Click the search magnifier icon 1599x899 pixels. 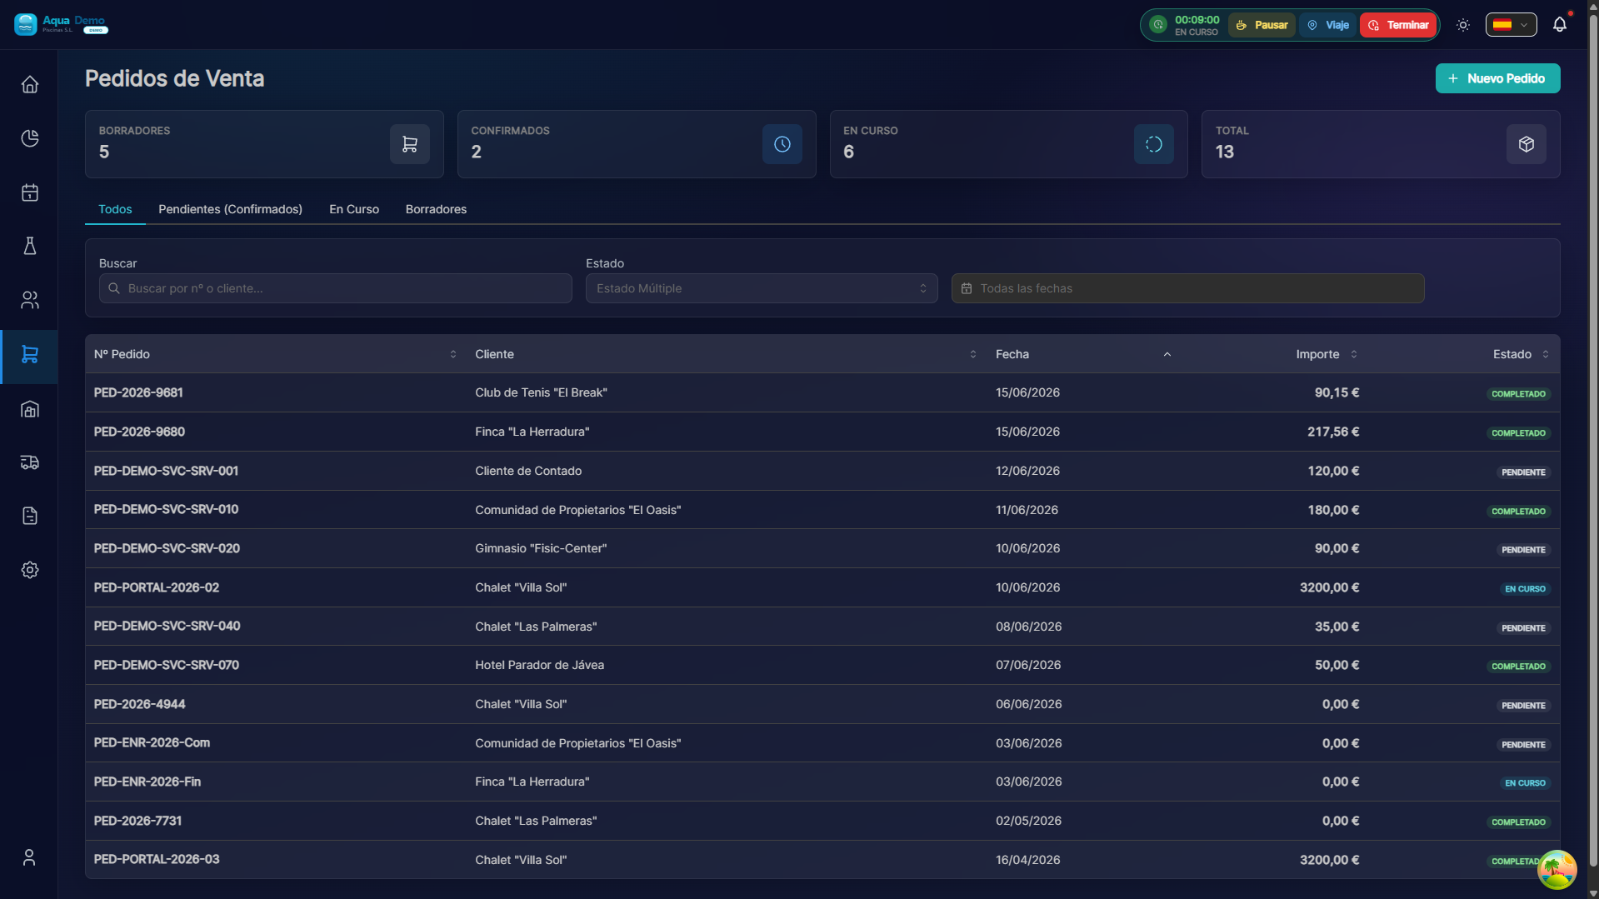[x=114, y=288]
